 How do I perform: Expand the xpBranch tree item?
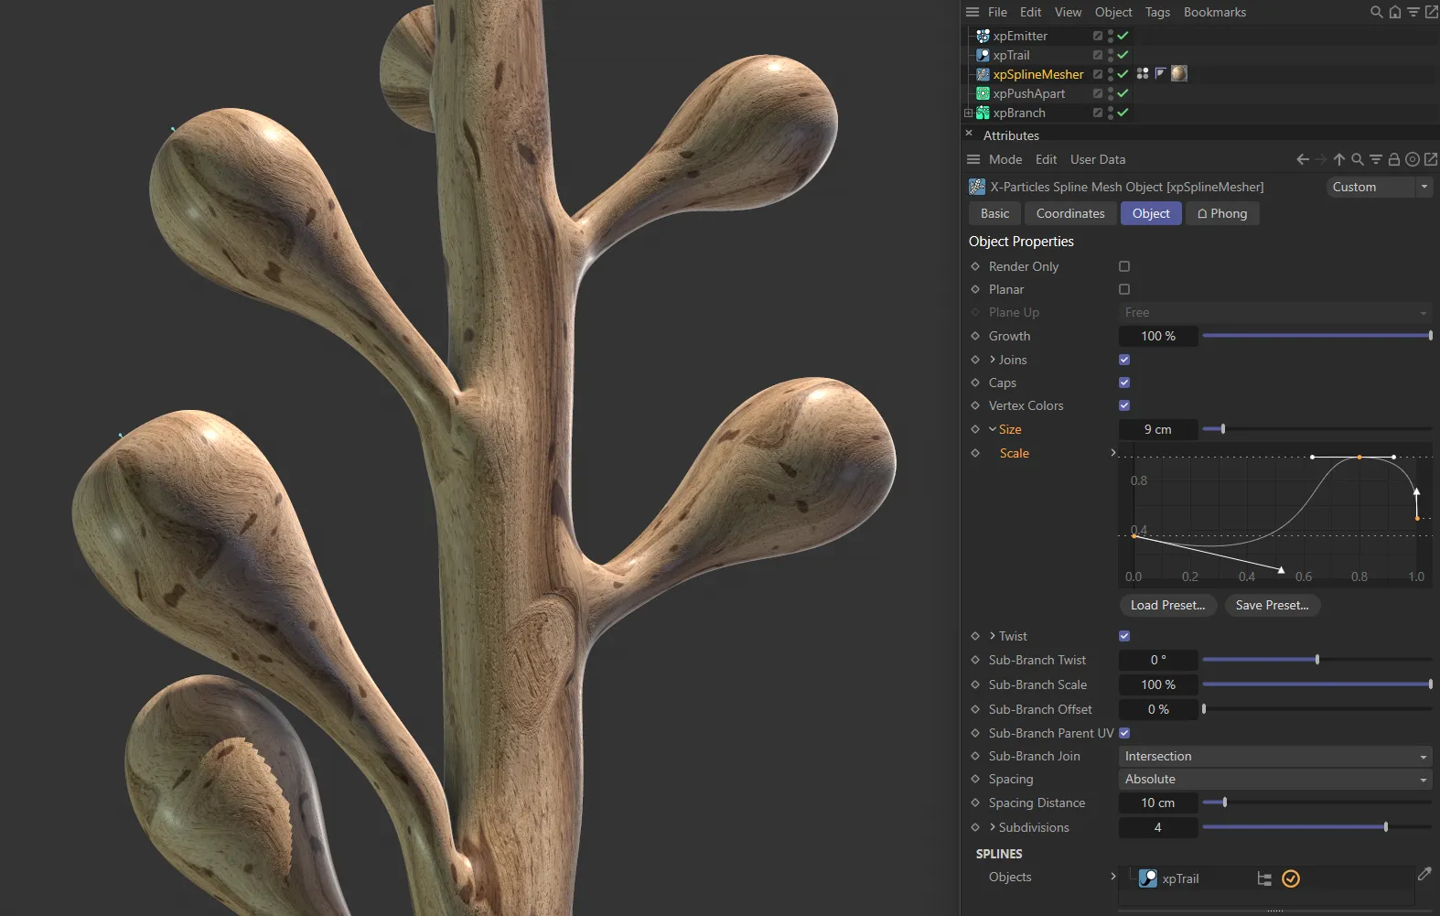click(x=968, y=113)
